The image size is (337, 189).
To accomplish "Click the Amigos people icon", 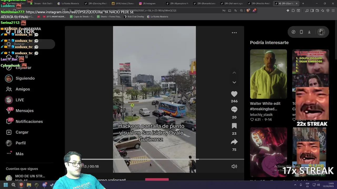I will (x=9, y=89).
